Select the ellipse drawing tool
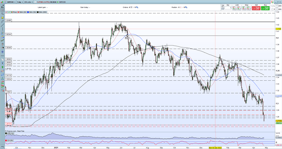Viewport: 282px width, 149px height. click(x=2, y=71)
